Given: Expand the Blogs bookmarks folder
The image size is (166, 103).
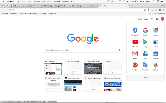Looking at the screenshot, I should (43, 14).
